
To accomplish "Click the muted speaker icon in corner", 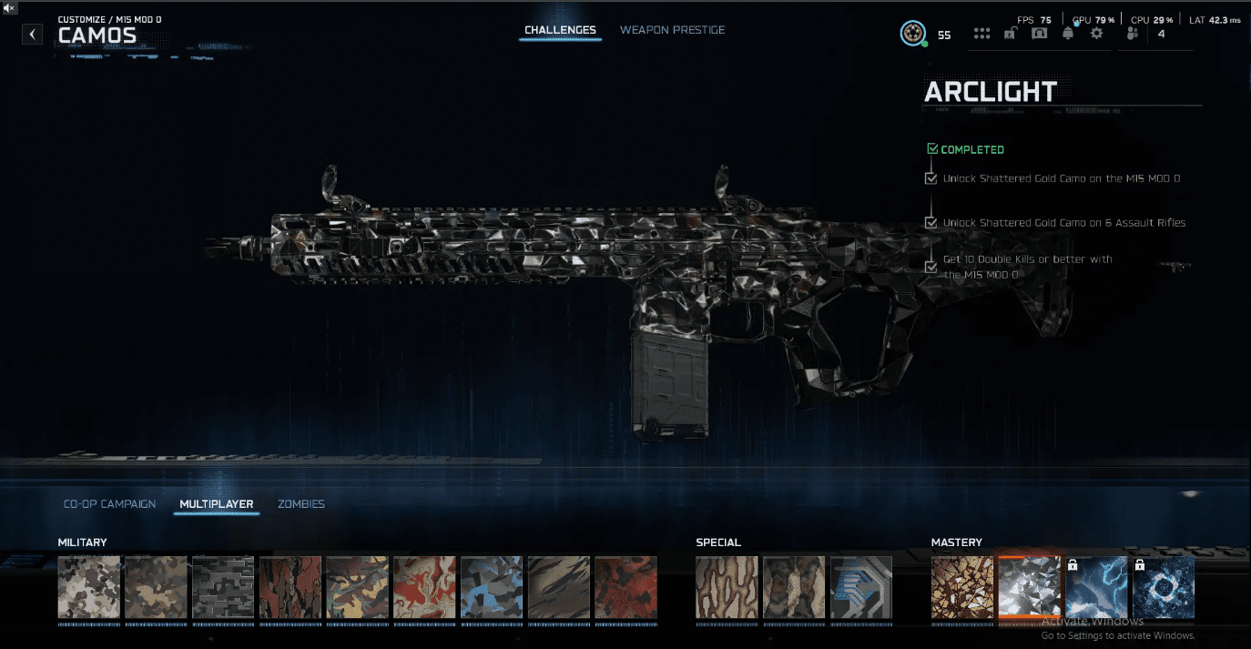I will (9, 7).
